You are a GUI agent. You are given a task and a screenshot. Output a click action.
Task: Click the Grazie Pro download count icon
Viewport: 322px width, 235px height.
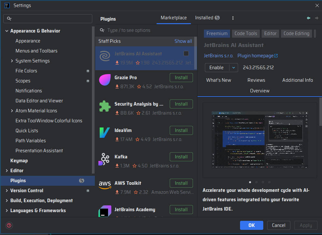[117, 87]
